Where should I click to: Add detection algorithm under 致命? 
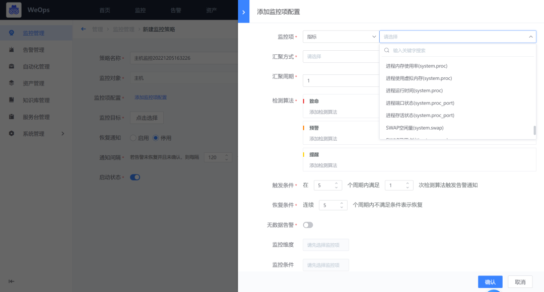tap(323, 112)
